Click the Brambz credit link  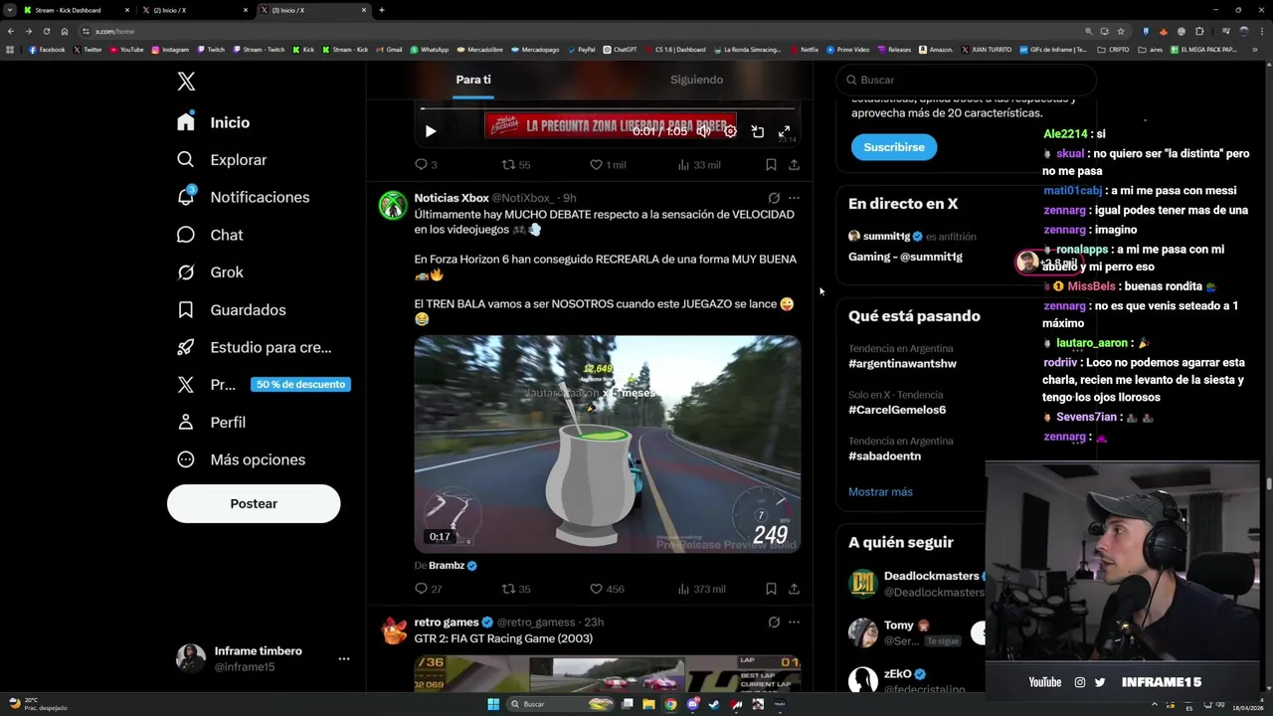coord(454,566)
